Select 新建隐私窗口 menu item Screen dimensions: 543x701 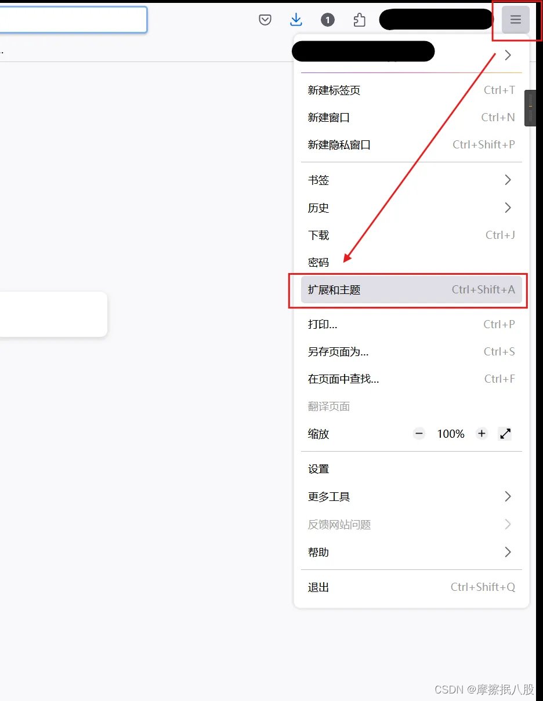point(411,145)
